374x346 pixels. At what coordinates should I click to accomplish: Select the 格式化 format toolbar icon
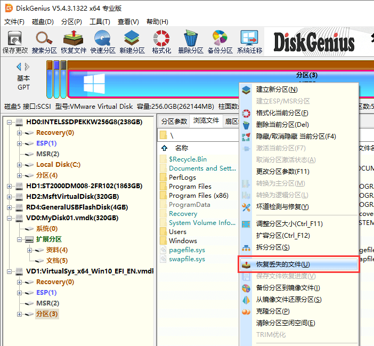161,42
